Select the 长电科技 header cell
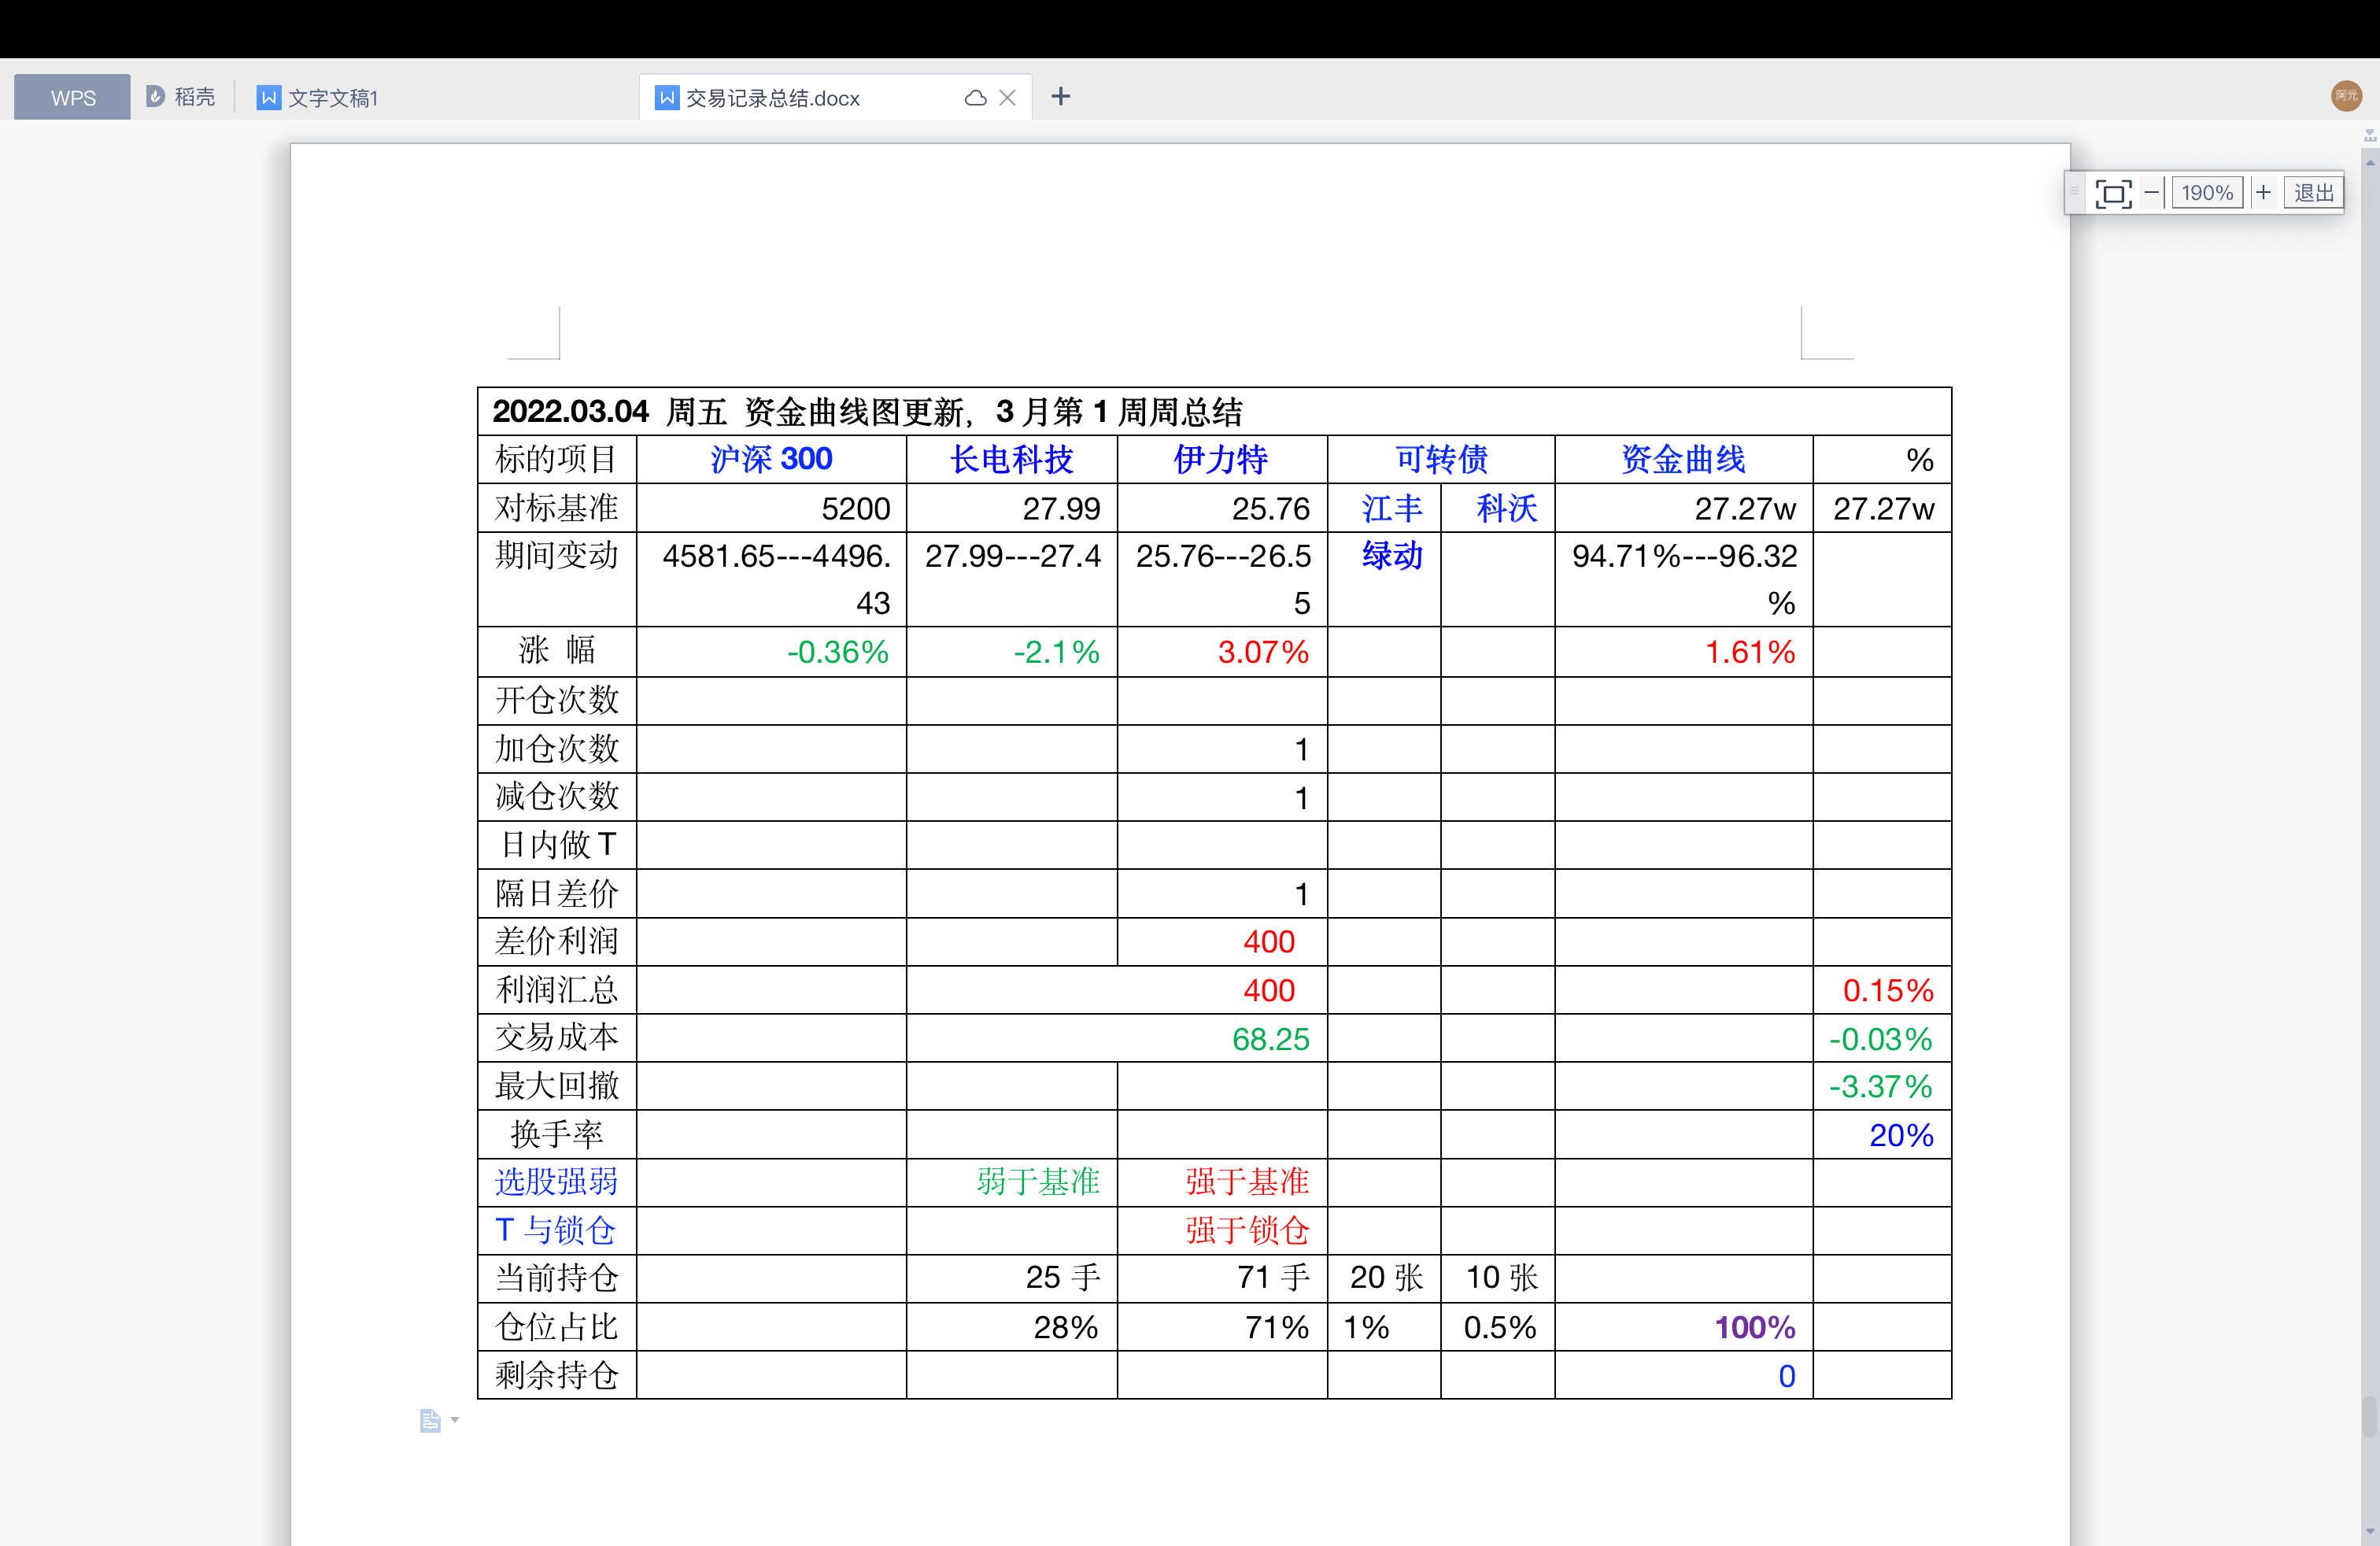Viewport: 2380px width, 1546px height. click(1011, 459)
